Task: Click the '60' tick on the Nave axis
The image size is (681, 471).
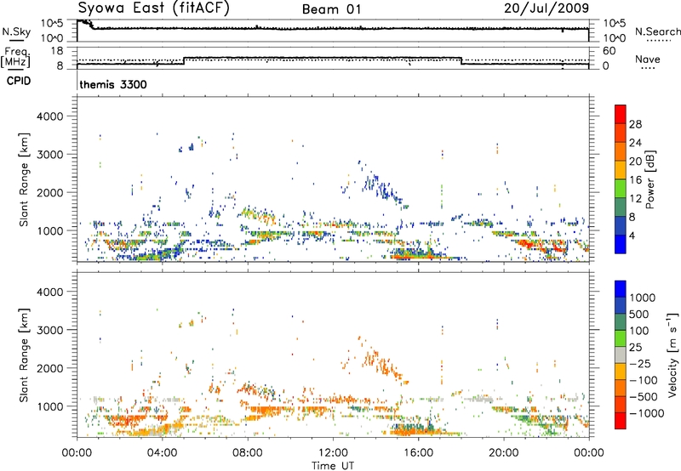Action: point(609,51)
